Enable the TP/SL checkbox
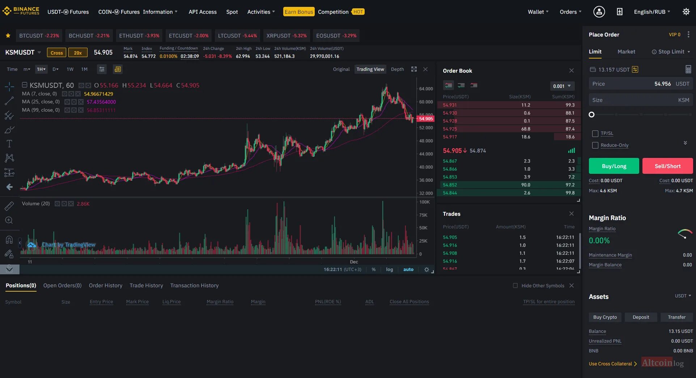 click(595, 133)
